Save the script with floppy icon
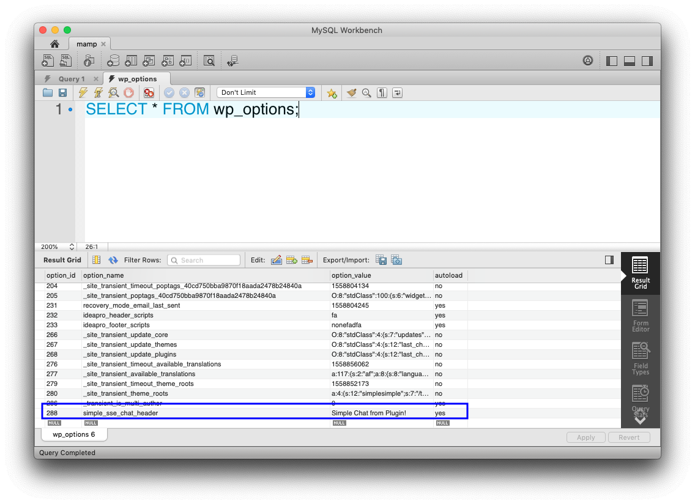The height and width of the screenshot is (504, 695). tap(62, 92)
